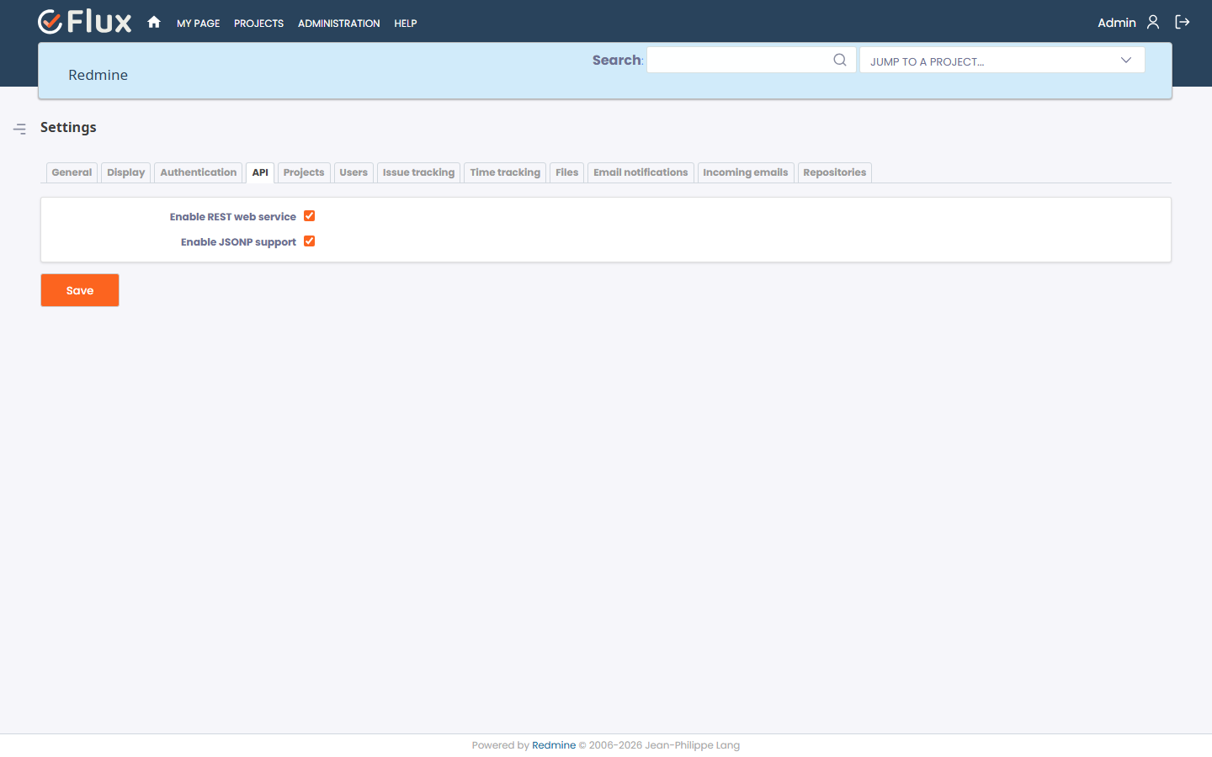The height and width of the screenshot is (757, 1212).
Task: Open Projects in top menu
Action: [258, 24]
